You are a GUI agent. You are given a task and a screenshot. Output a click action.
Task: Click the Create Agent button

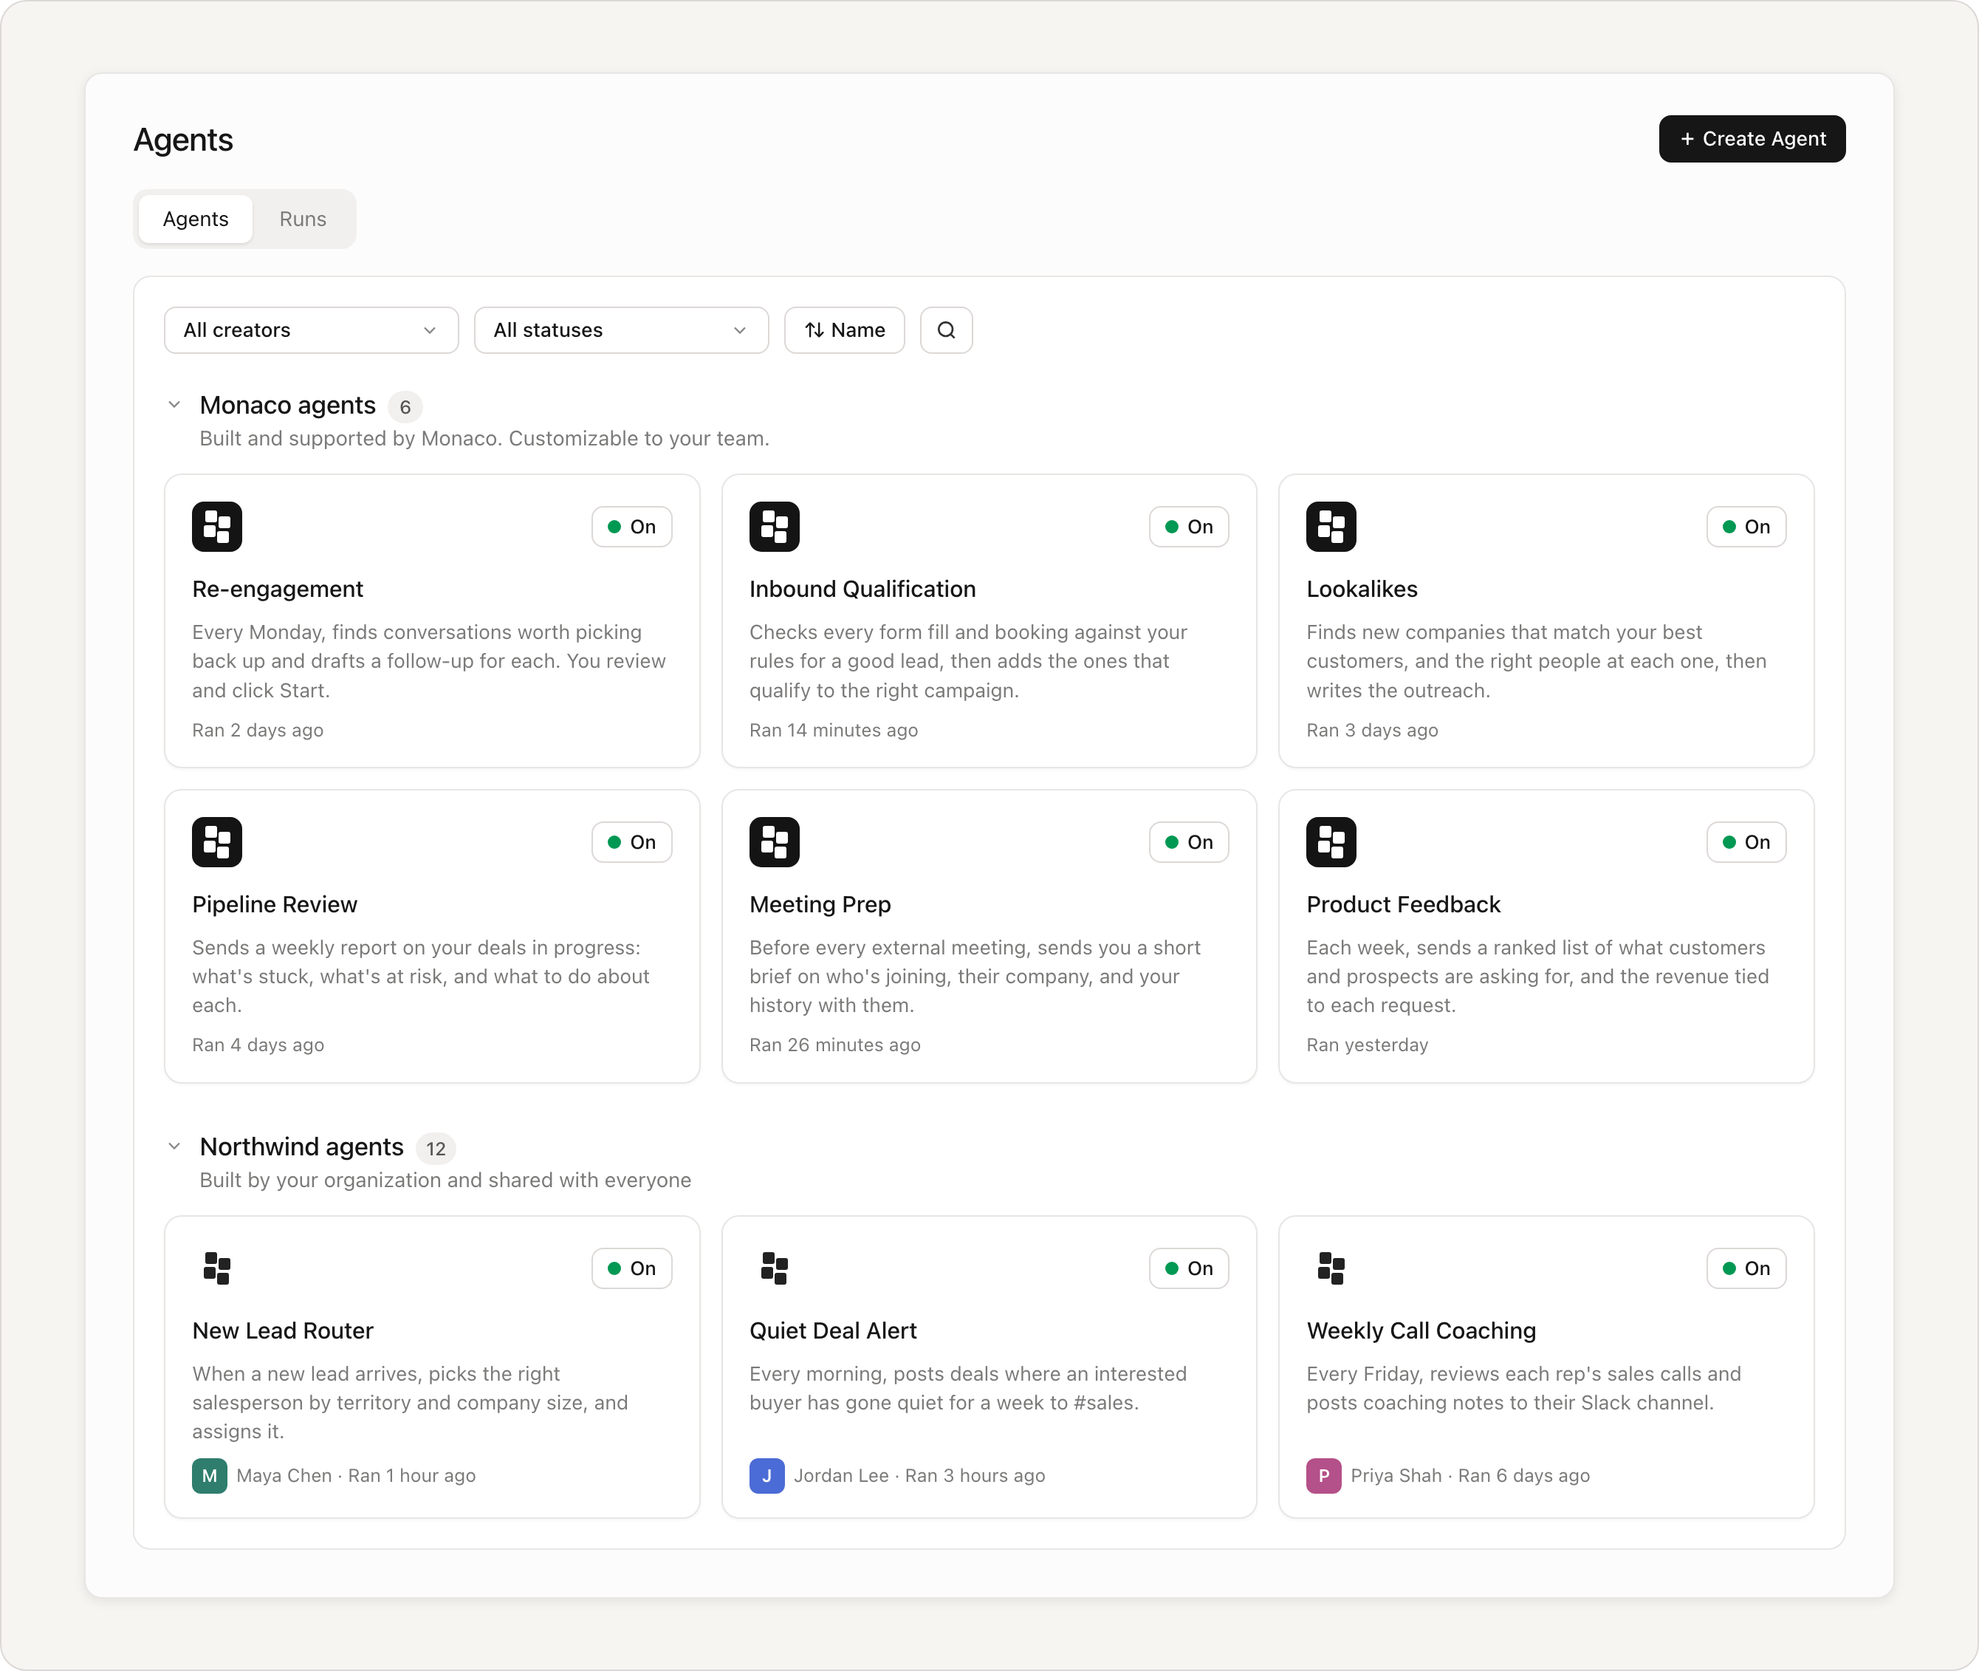click(x=1752, y=139)
